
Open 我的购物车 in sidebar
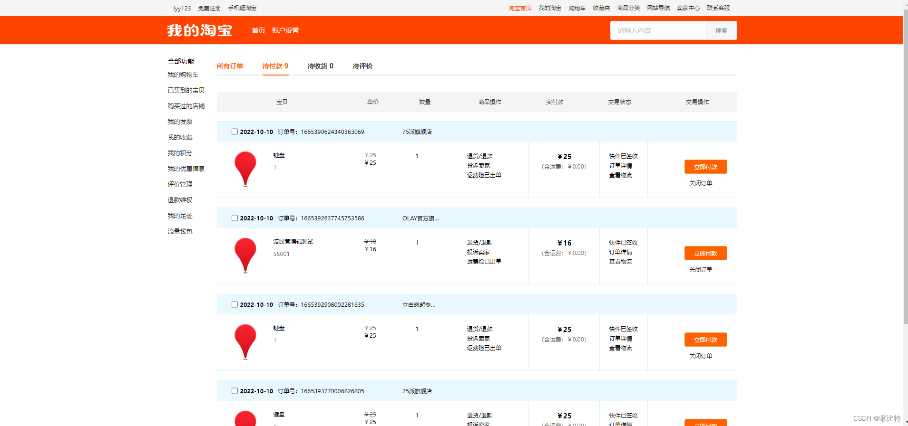[x=183, y=75]
